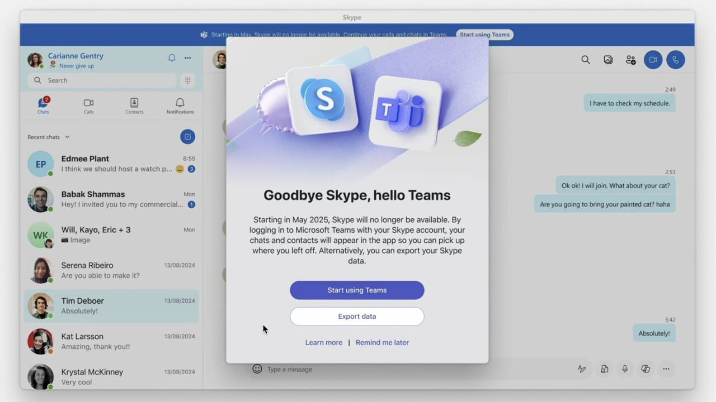Open the more options ellipsis in profile header
The image size is (716, 402).
click(x=188, y=58)
